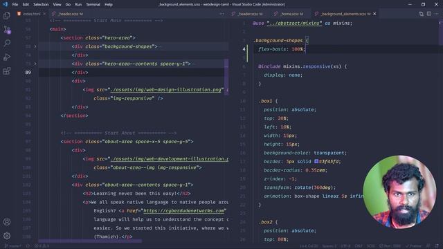Click the transform: rotate(360deg) line
Screen dimensions: 443x249
(300, 187)
